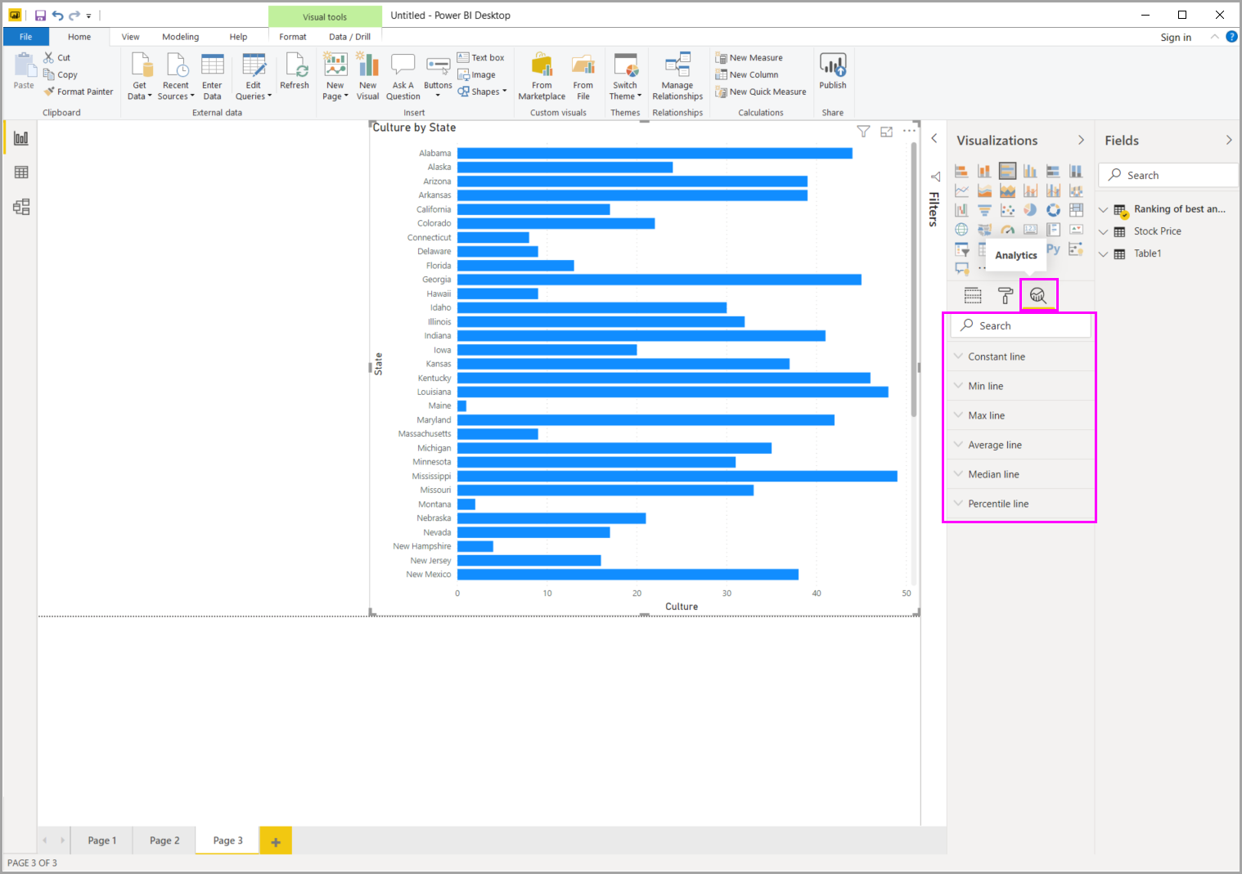The height and width of the screenshot is (874, 1242).
Task: Switch to the View ribbon tab
Action: point(130,37)
